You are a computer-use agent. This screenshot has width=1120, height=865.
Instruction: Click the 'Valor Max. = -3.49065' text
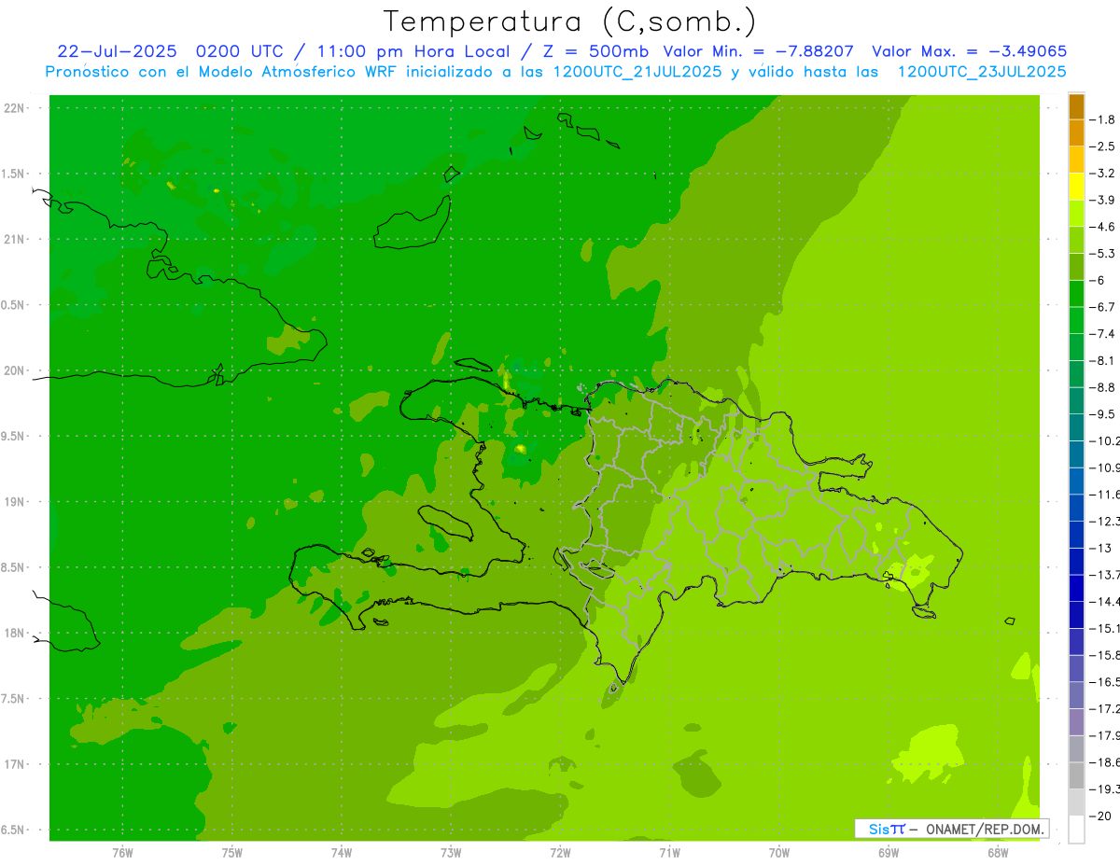click(x=970, y=51)
